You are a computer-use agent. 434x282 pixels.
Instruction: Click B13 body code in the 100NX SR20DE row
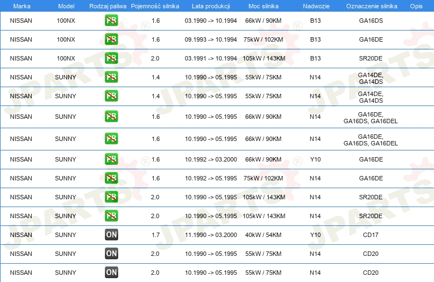[x=315, y=58]
